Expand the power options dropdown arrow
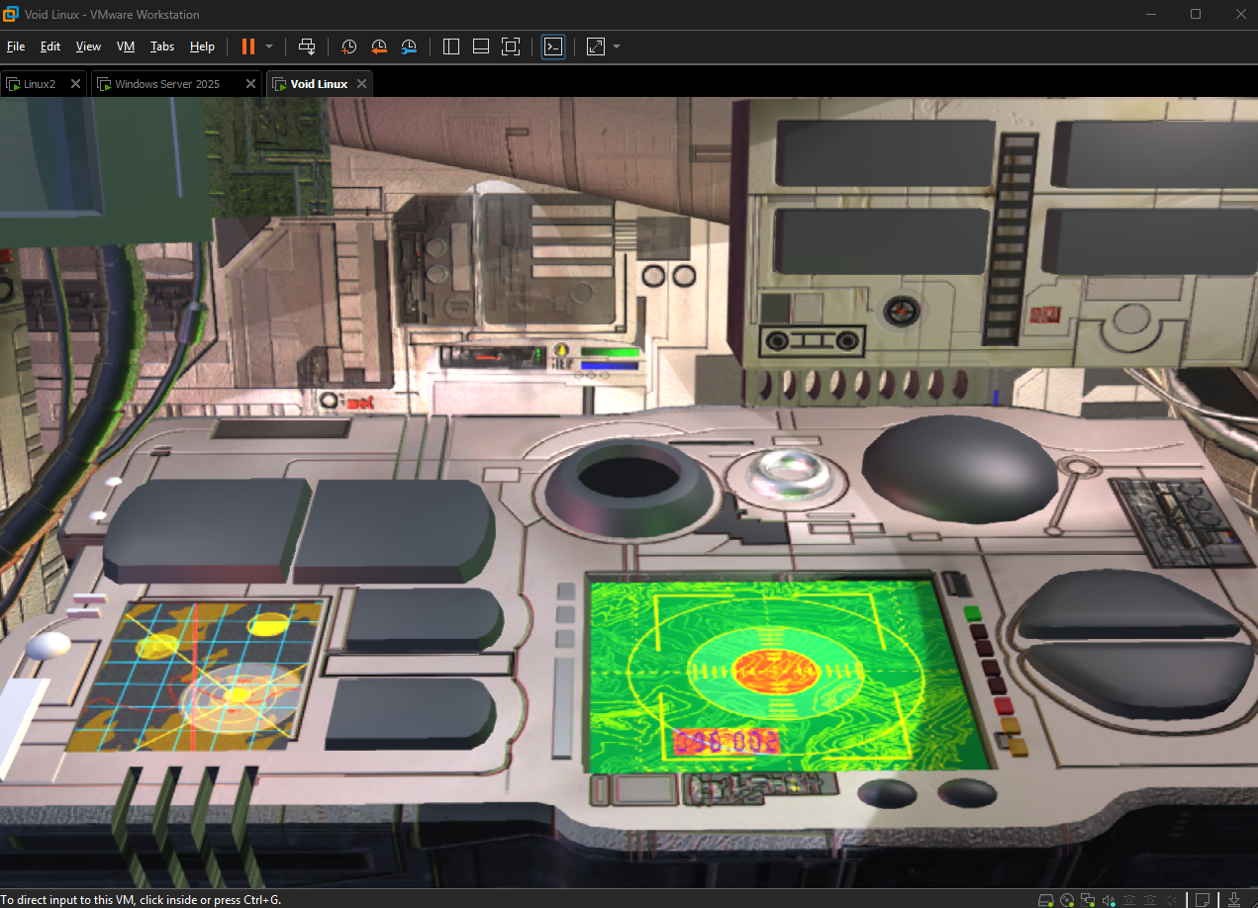Viewport: 1258px width, 908px height. (269, 46)
